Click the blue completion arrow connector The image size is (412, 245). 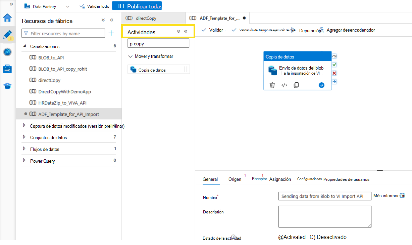tap(334, 82)
